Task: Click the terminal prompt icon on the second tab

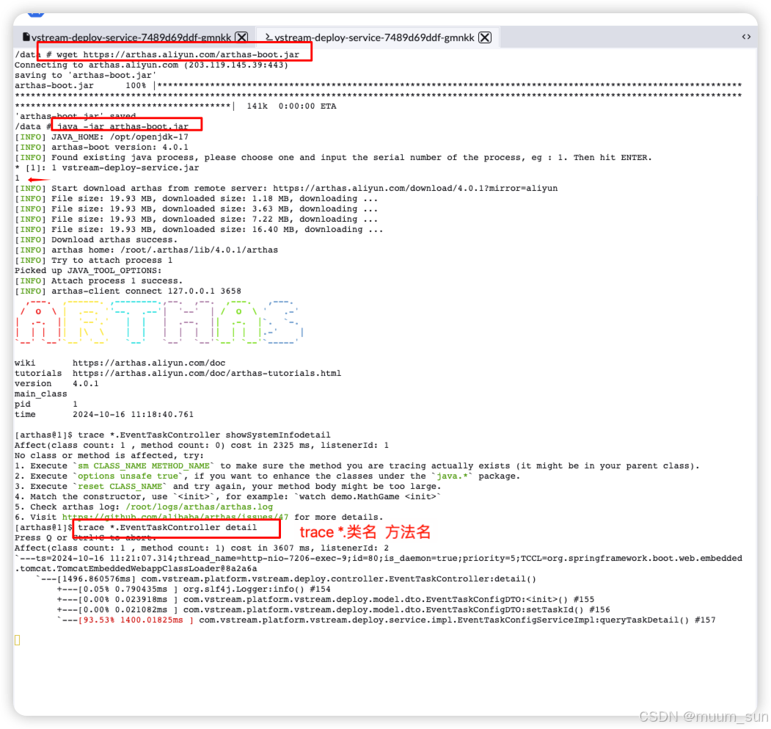Action: 268,36
